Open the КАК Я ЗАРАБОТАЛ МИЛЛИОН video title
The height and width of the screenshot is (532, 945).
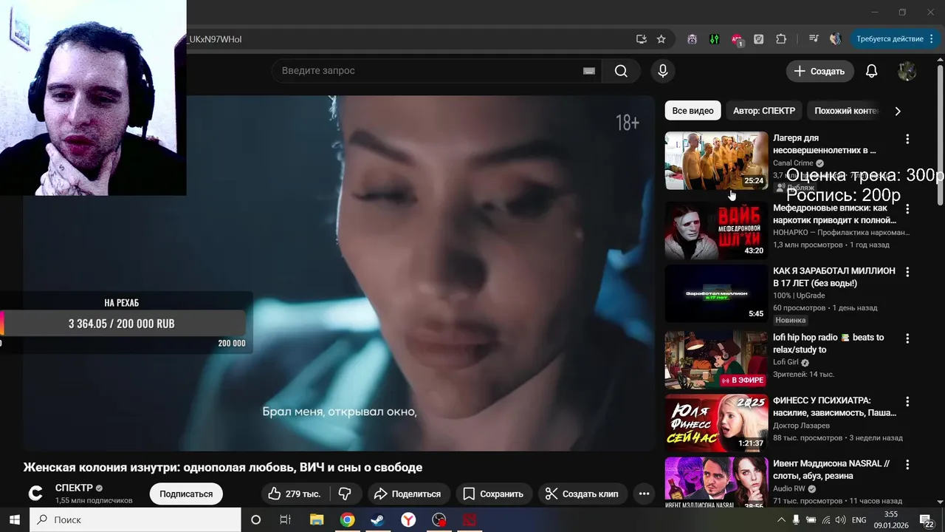point(834,277)
